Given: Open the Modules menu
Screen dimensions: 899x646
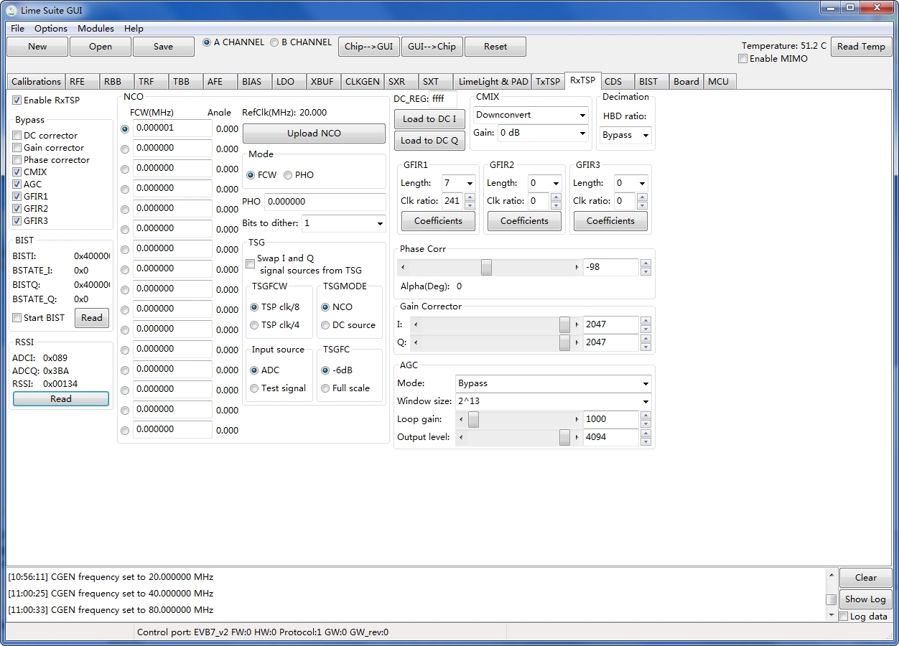Looking at the screenshot, I should pyautogui.click(x=96, y=29).
